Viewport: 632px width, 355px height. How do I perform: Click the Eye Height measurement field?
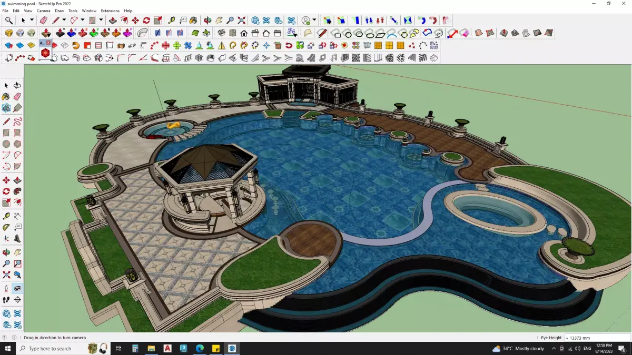coord(597,338)
